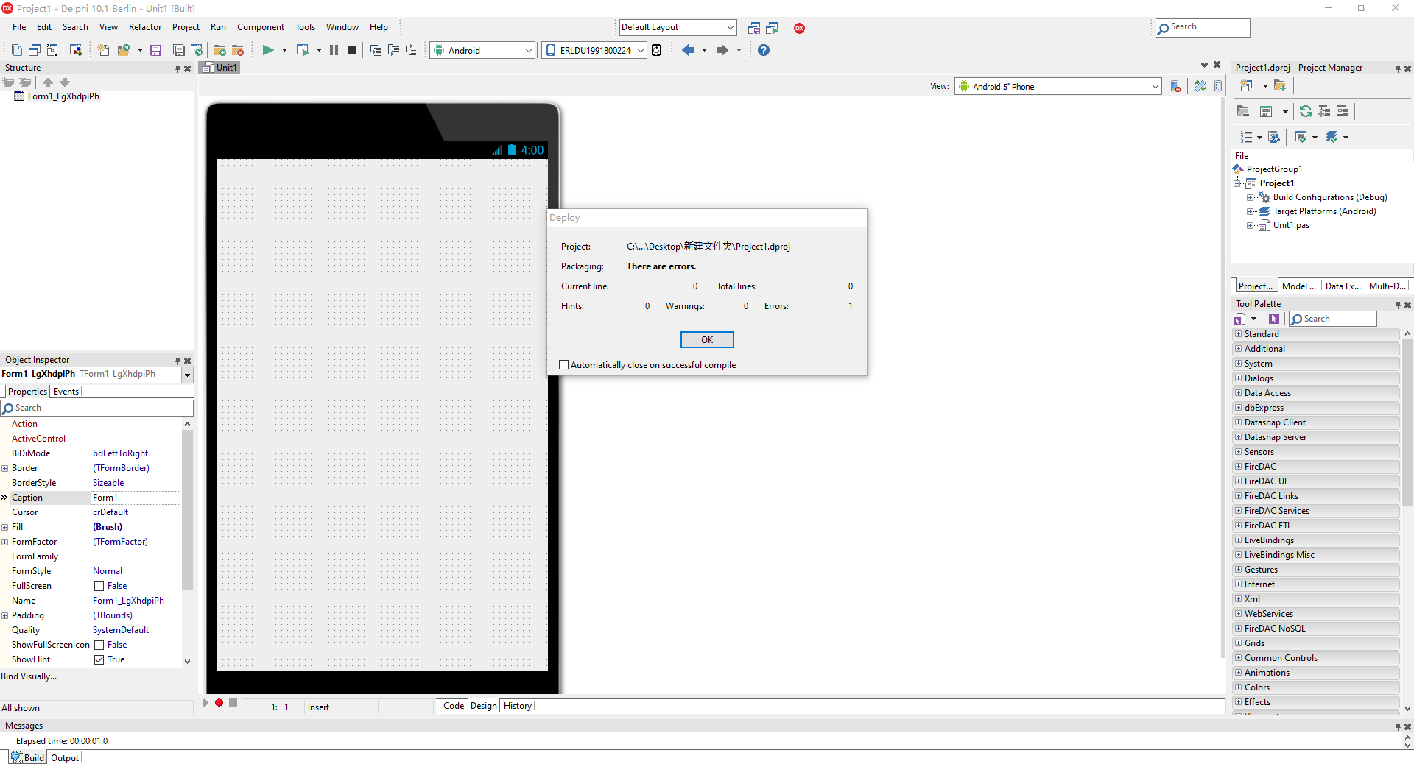This screenshot has height=764, width=1414.
Task: Click Structure panel move-up arrow icon
Action: (x=48, y=82)
